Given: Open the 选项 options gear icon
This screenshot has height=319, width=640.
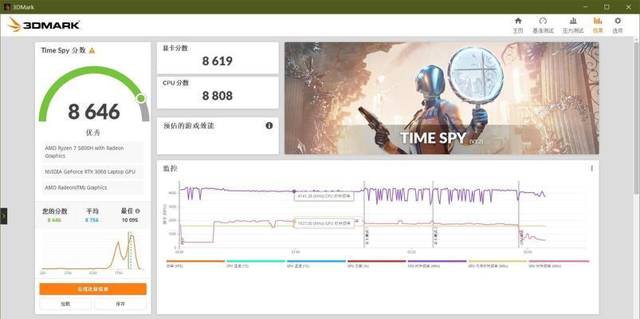Looking at the screenshot, I should (x=618, y=21).
